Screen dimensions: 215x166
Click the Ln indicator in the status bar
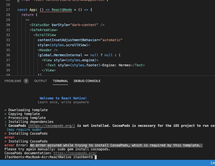(213, 163)
